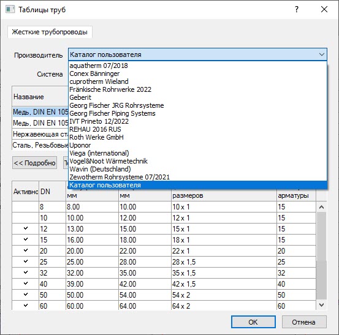Screen dimensions: 339x335
Task: Pick Viega (international) option
Action: [x=197, y=153]
